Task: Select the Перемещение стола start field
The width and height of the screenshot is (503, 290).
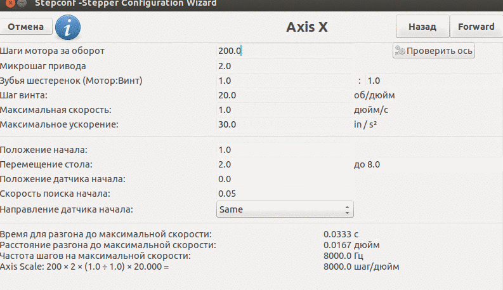Action: click(279, 165)
